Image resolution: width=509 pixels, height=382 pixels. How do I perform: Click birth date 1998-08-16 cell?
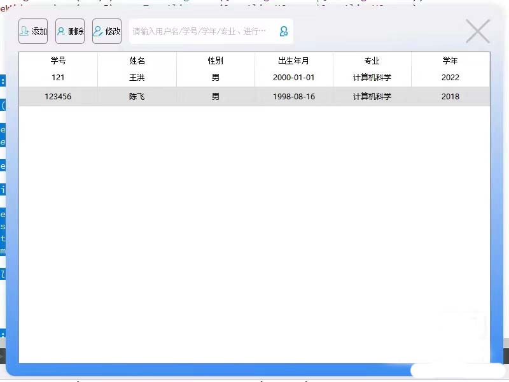(294, 97)
